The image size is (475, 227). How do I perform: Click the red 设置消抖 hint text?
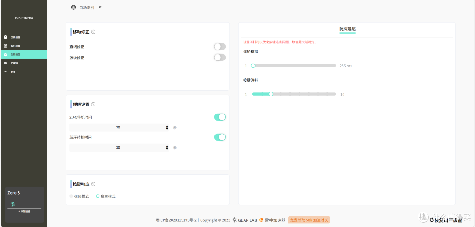click(280, 42)
